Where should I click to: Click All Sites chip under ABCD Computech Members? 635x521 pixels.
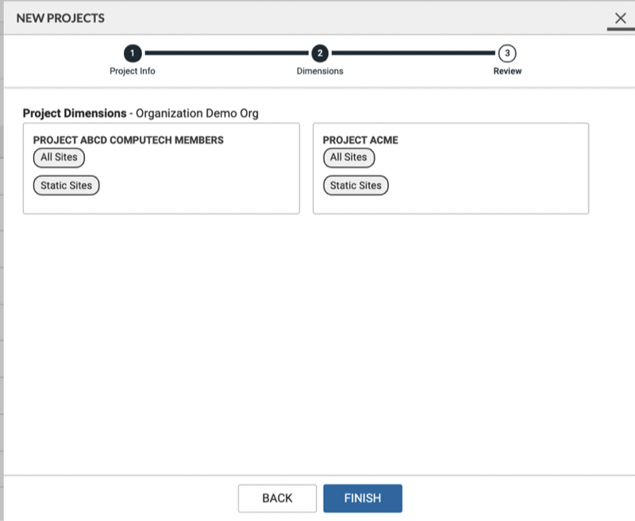[x=59, y=157]
